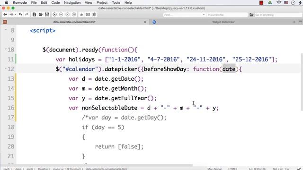Click the jquery-ui-1.12.0.custom breadcrumb
The width and height of the screenshot is (303, 170).
[x=67, y=169]
